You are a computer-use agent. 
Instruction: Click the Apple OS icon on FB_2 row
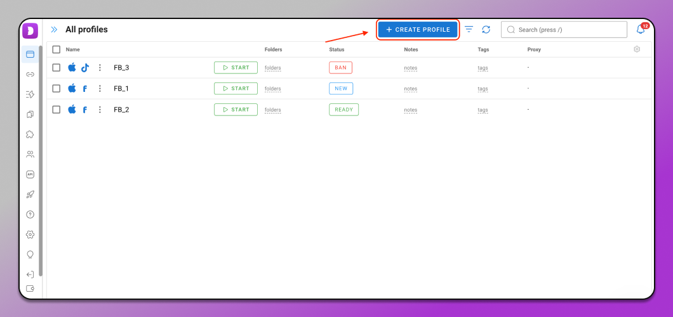(x=72, y=109)
